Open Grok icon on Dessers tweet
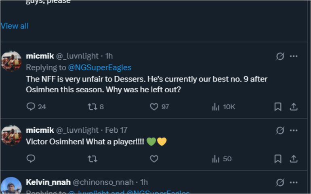Screen dimensions: 311x194 click(280, 56)
